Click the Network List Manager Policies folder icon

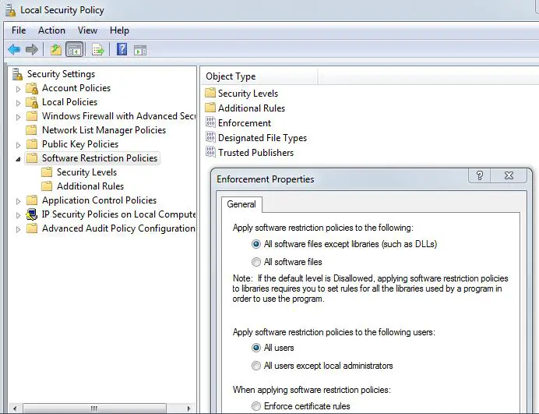[x=31, y=130]
